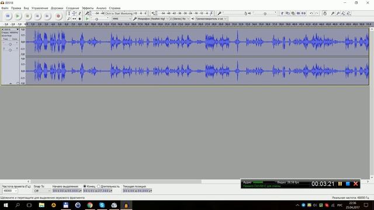Click the Copy icon in edit toolbar
374x210 pixels.
[288, 13]
